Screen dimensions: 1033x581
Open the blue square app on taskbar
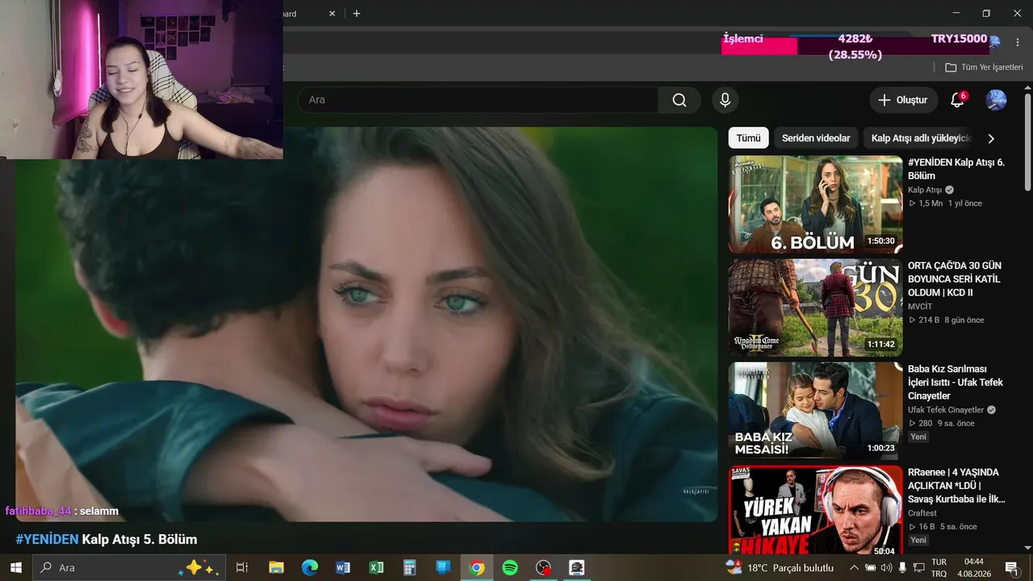tap(443, 567)
